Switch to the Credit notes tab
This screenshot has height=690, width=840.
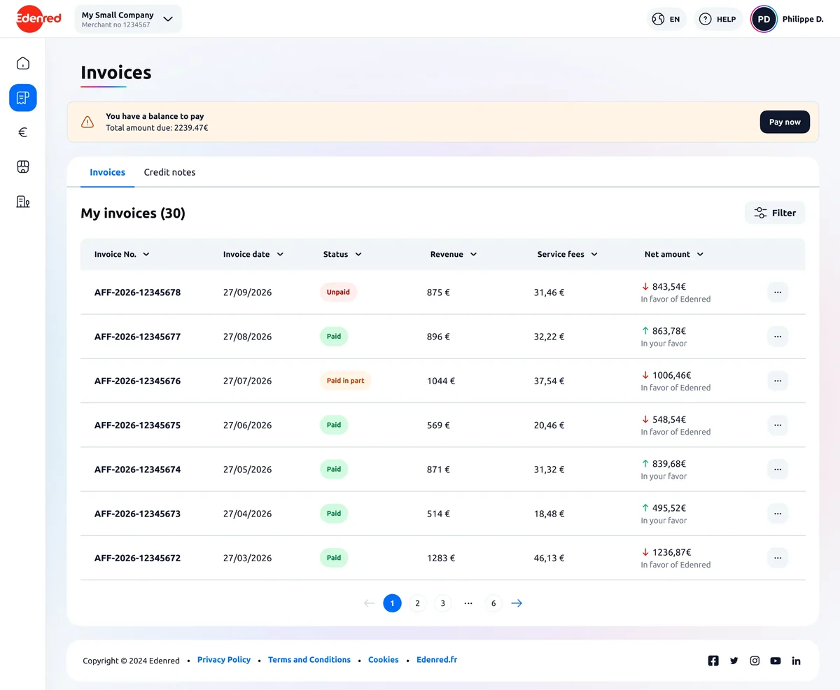169,172
